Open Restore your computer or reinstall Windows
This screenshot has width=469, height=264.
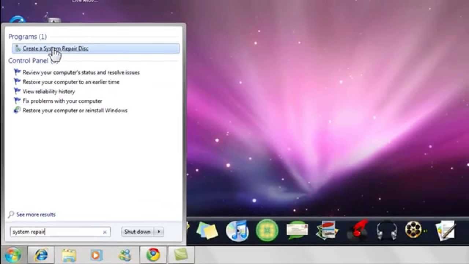[75, 111]
